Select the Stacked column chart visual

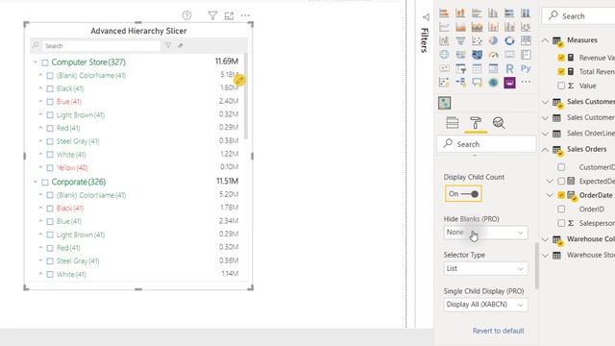460,12
